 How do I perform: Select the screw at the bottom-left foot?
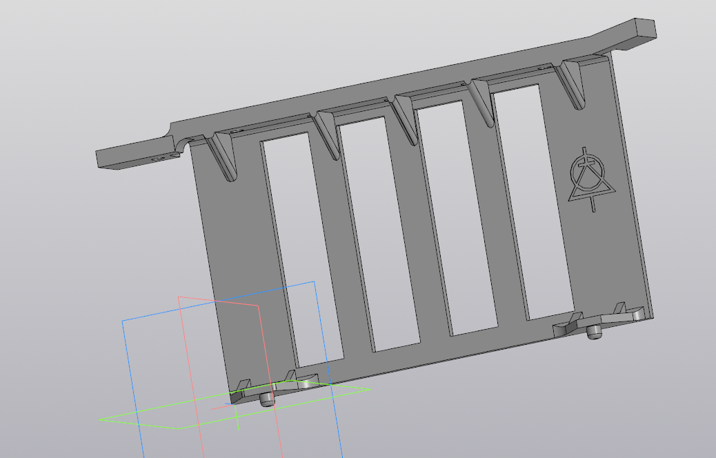[267, 399]
